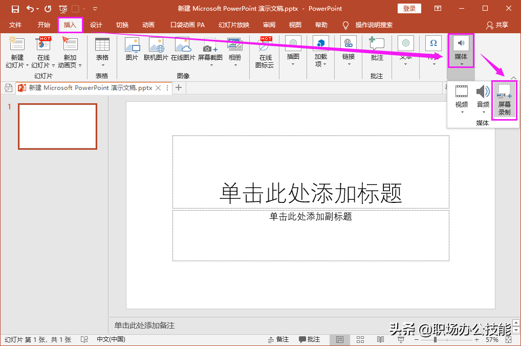Toggle the 批注 comments pane in status bar
This screenshot has height=346, width=521.
coord(309,339)
